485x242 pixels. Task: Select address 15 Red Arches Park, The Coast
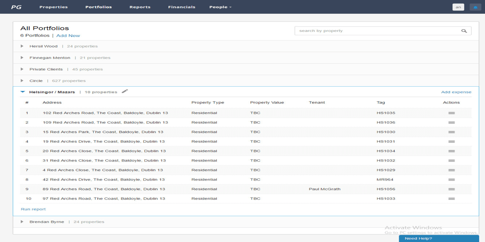(x=103, y=132)
